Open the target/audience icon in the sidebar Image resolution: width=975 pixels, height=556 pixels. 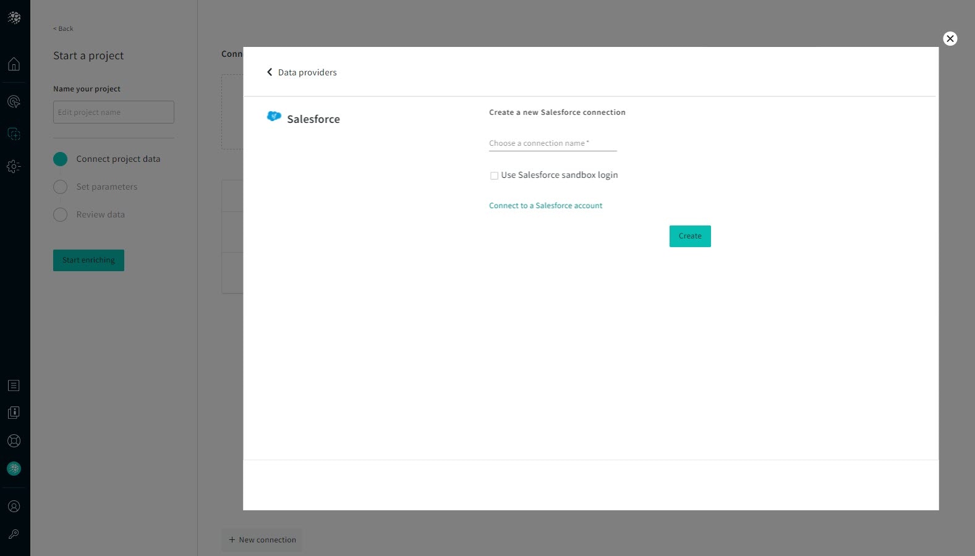(x=14, y=101)
